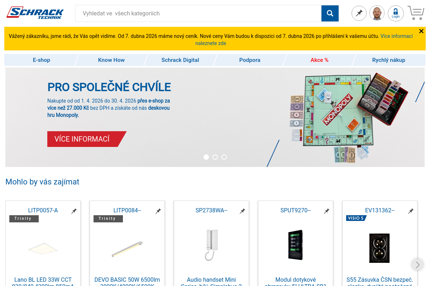Open the E-shop menu

[42, 60]
